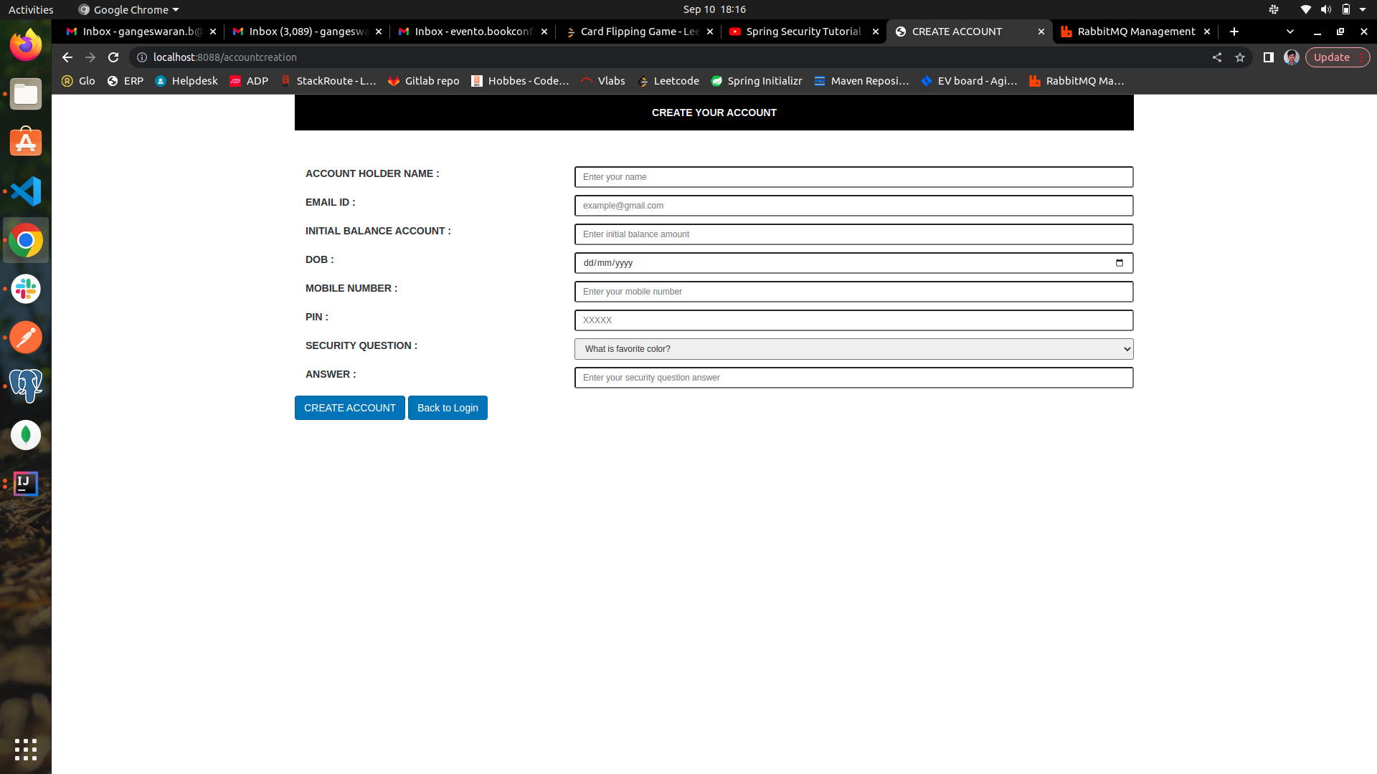Launch Visual Studio Code from the dock
This screenshot has width=1377, height=774.
coord(25,191)
